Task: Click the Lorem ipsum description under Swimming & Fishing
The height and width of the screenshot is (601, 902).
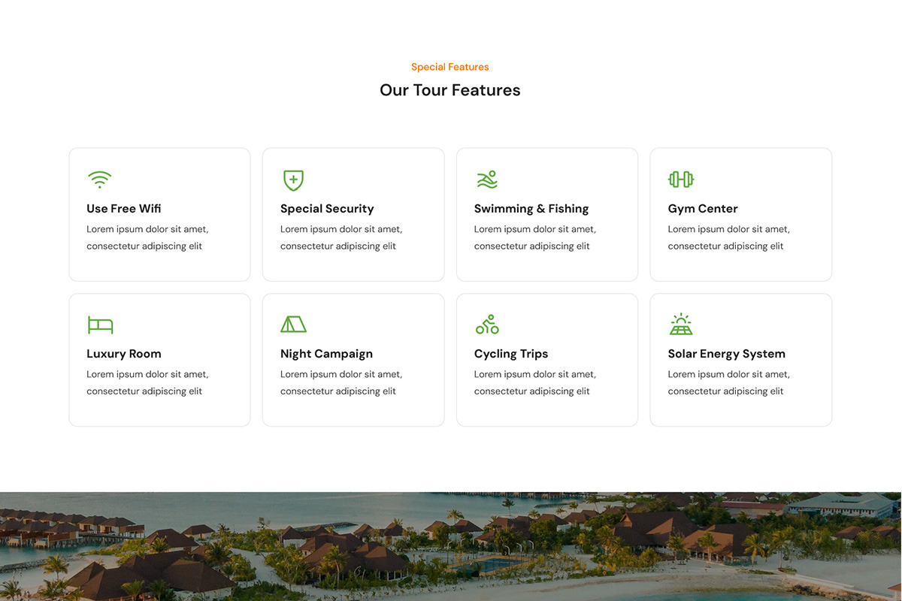Action: [535, 237]
